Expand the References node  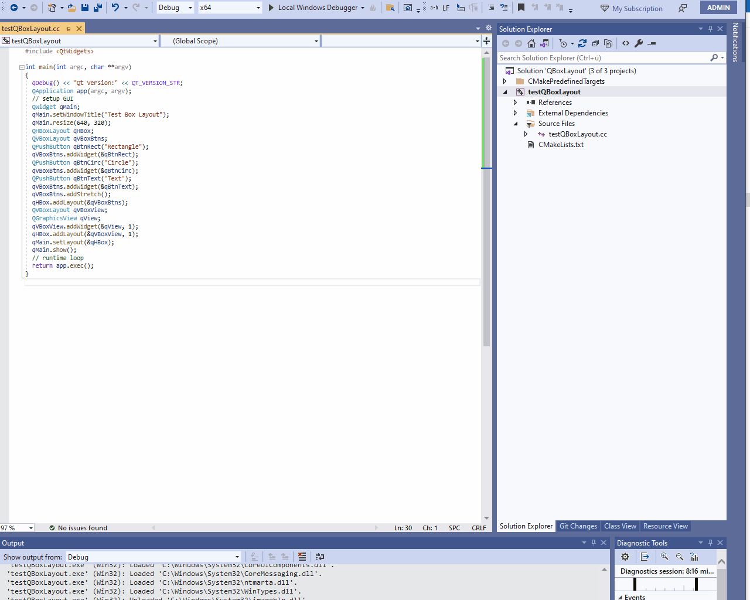(516, 103)
